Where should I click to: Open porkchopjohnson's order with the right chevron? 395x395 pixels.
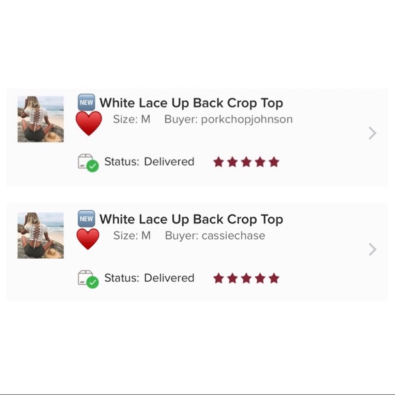[x=373, y=133]
